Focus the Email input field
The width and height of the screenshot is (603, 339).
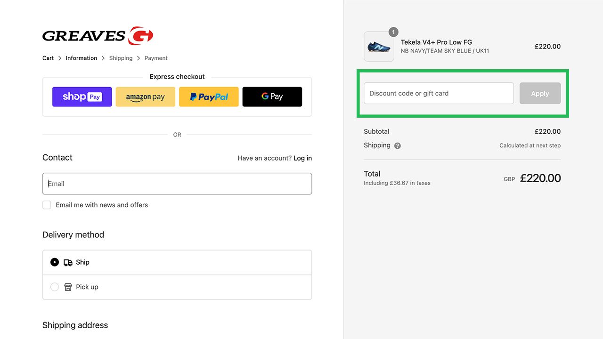177,184
